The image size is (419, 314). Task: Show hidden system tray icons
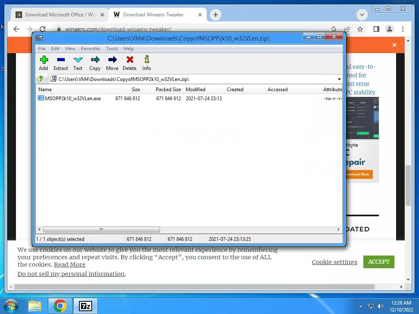click(361, 306)
